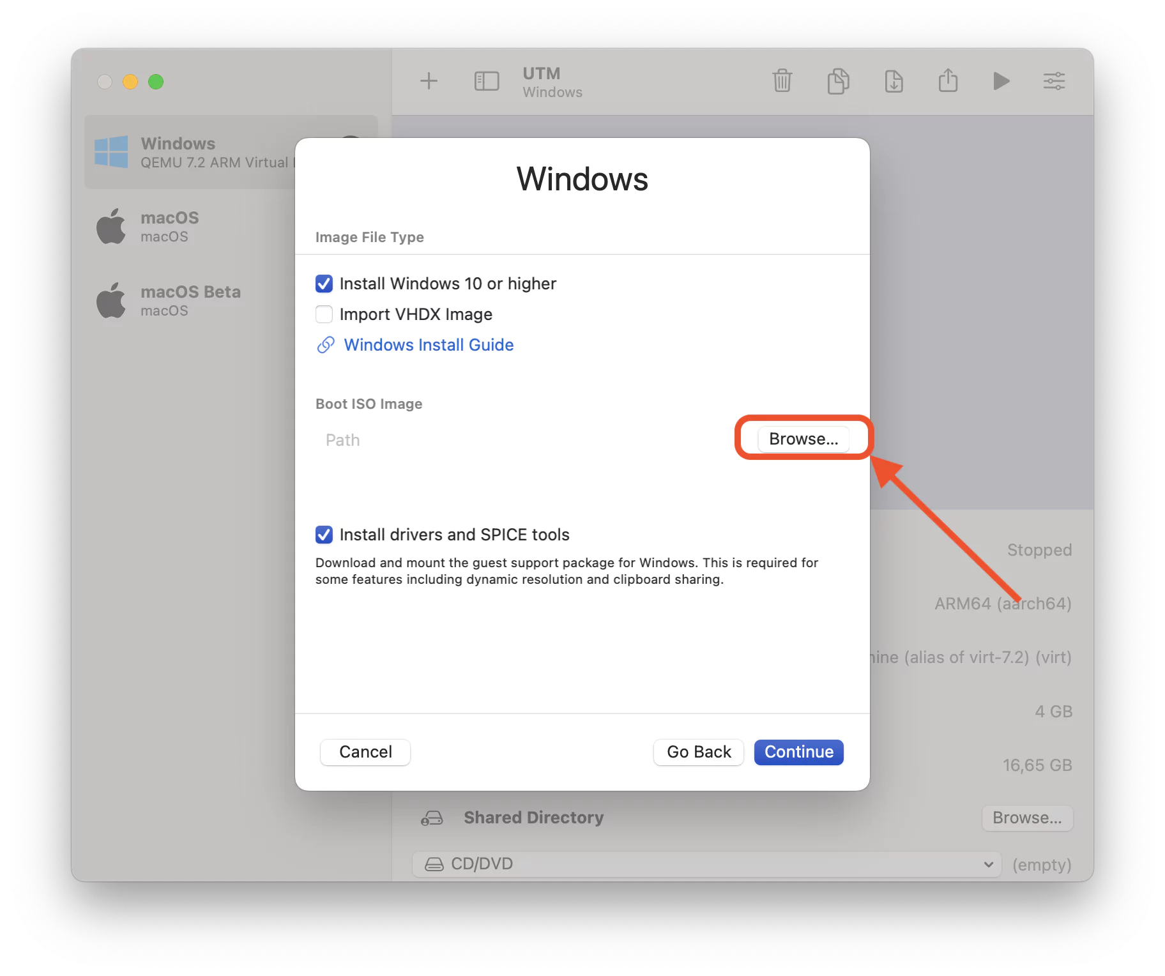Click the Shared Directory drive icon
Viewport: 1165px width, 976px height.
point(432,818)
